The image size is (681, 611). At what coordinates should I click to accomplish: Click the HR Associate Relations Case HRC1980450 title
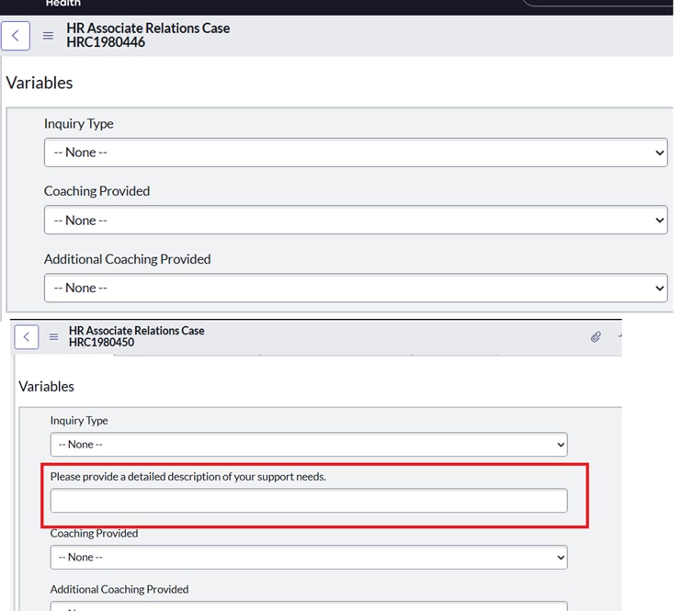pos(136,336)
